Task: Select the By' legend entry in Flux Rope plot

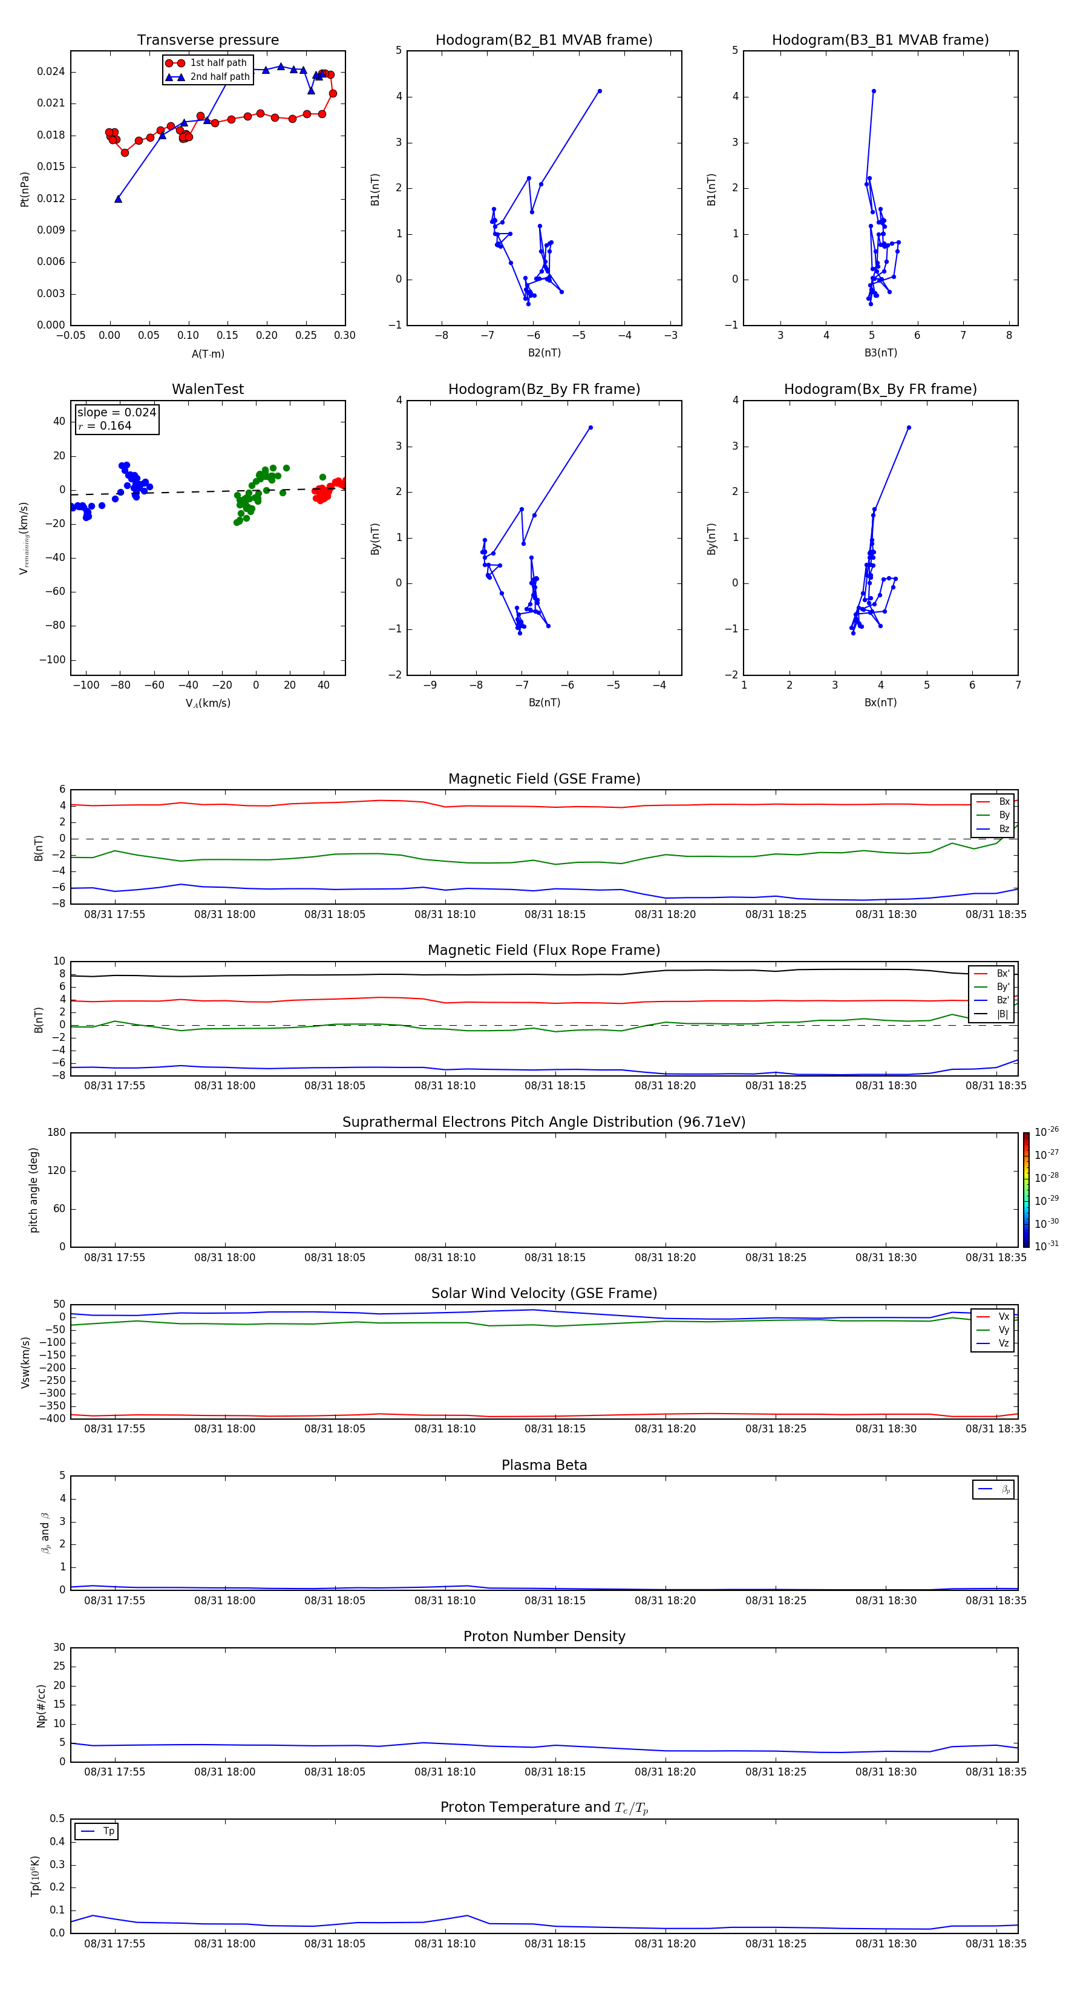Action: click(992, 987)
